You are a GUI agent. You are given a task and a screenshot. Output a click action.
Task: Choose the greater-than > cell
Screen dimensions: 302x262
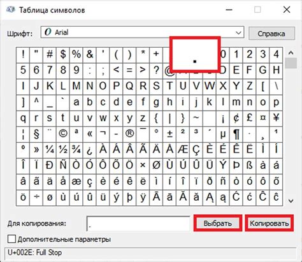pos(143,71)
